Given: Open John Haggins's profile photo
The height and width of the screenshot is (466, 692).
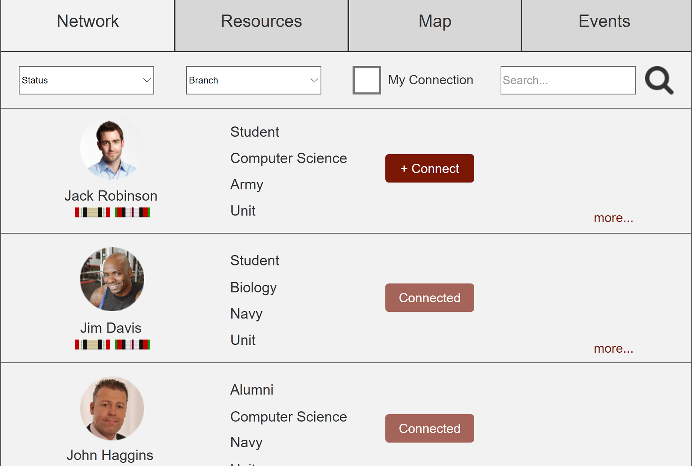Looking at the screenshot, I should 112,408.
